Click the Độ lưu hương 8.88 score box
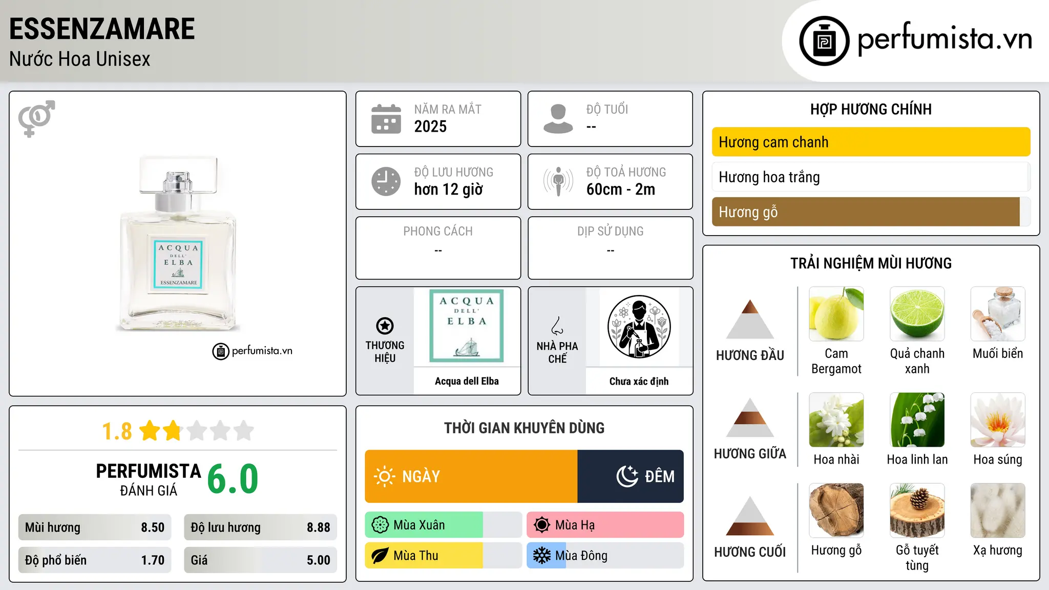The image size is (1049, 590). (x=260, y=528)
